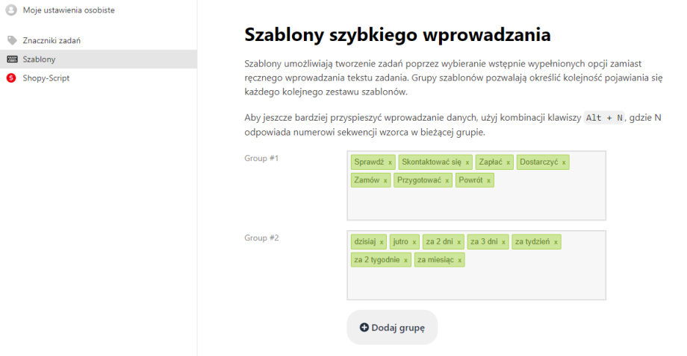Delete the Zapłać tag via x
The width and height of the screenshot is (687, 356).
[508, 162]
